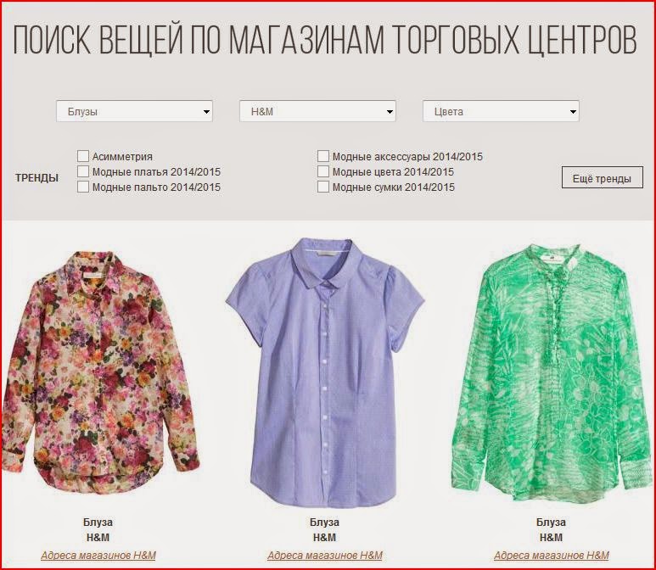Expand the Цвета color dropdown

(x=501, y=111)
